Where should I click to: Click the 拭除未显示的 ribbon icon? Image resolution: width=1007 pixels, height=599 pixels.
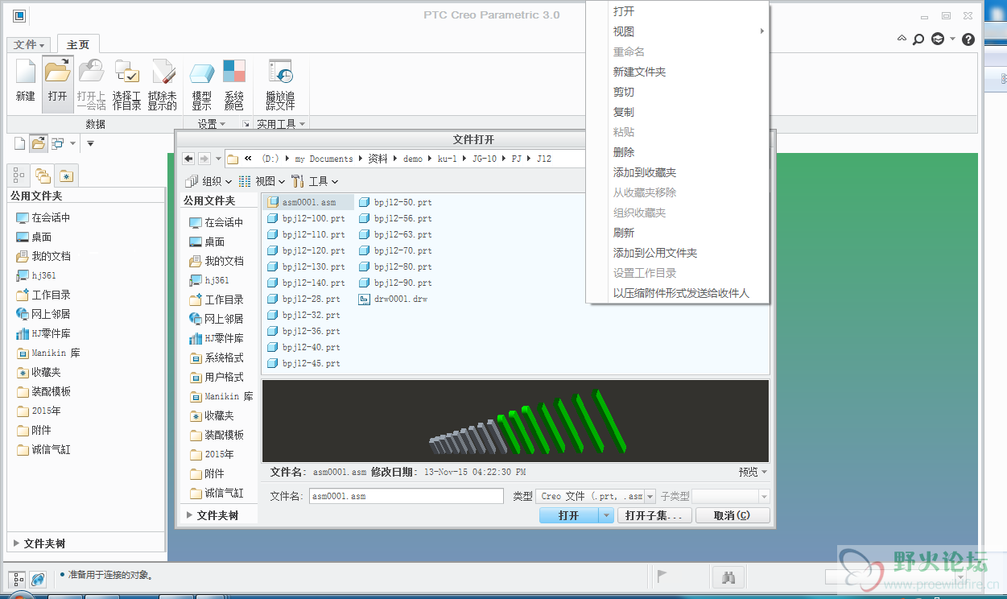click(163, 84)
